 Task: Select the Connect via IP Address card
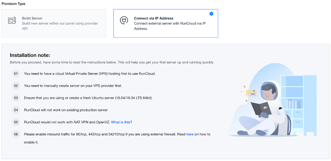pyautogui.click(x=166, y=24)
